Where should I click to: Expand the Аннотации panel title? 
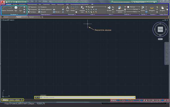(x=72, y=14)
